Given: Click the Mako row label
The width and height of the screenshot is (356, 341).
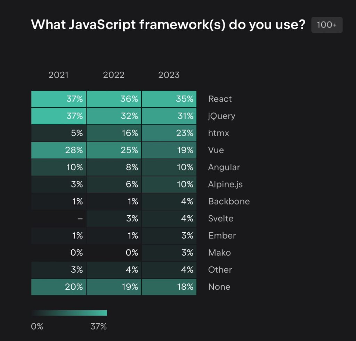Looking at the screenshot, I should point(219,253).
